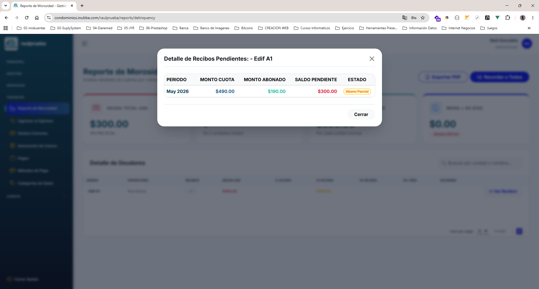Open the 02-miskuentas bookmark folder
539x289 pixels.
tap(31, 28)
